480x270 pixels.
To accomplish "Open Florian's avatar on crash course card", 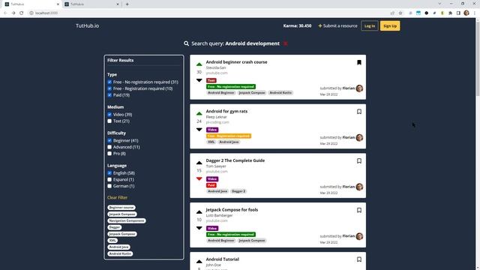I will [x=359, y=88].
